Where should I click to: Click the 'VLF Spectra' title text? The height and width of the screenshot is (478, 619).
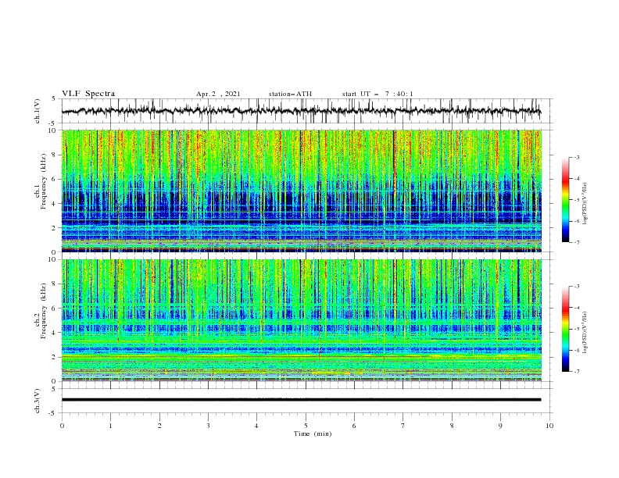(88, 94)
